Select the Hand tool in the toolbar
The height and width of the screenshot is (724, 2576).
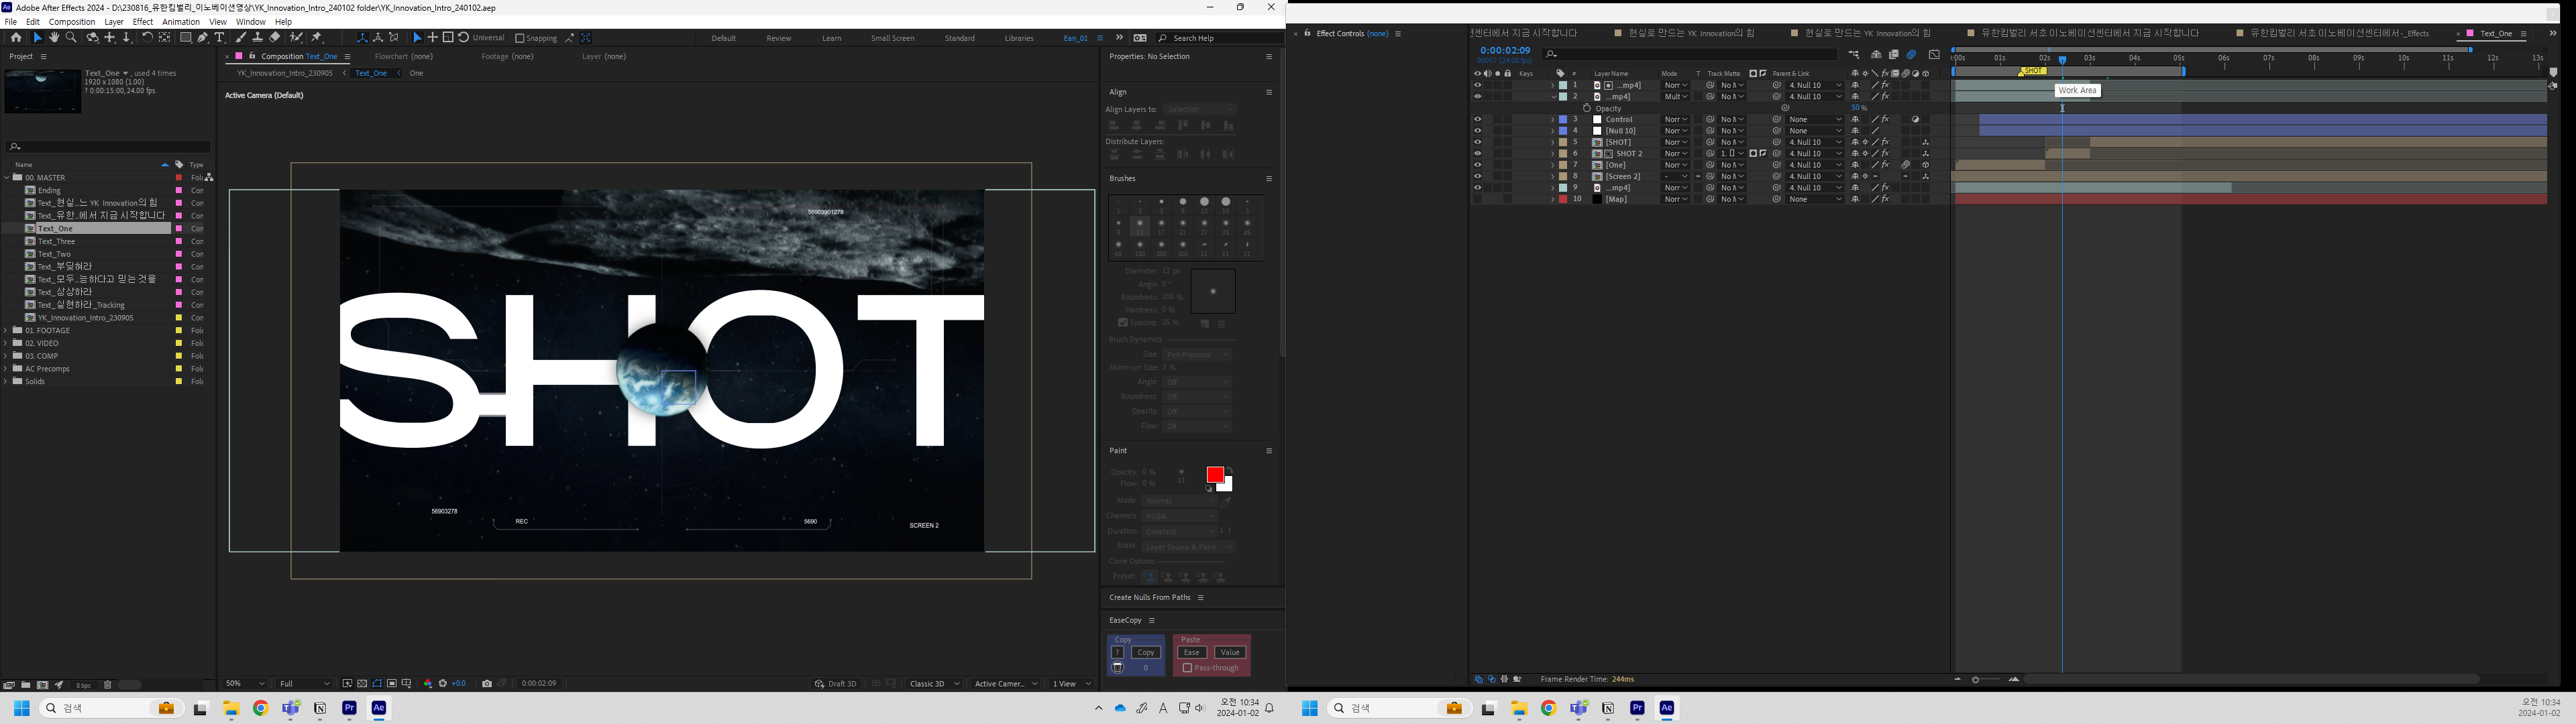pos(55,38)
